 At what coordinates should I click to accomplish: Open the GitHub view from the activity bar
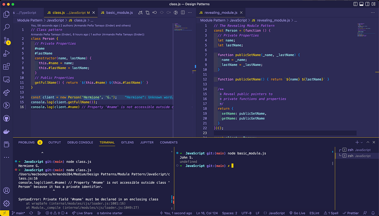click(6, 118)
